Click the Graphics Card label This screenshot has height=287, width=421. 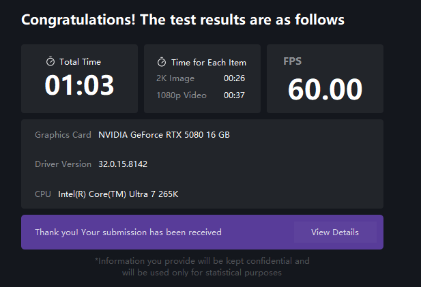coord(63,135)
